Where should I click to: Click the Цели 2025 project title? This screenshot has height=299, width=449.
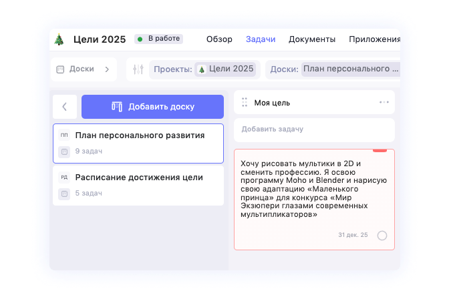[x=100, y=39]
